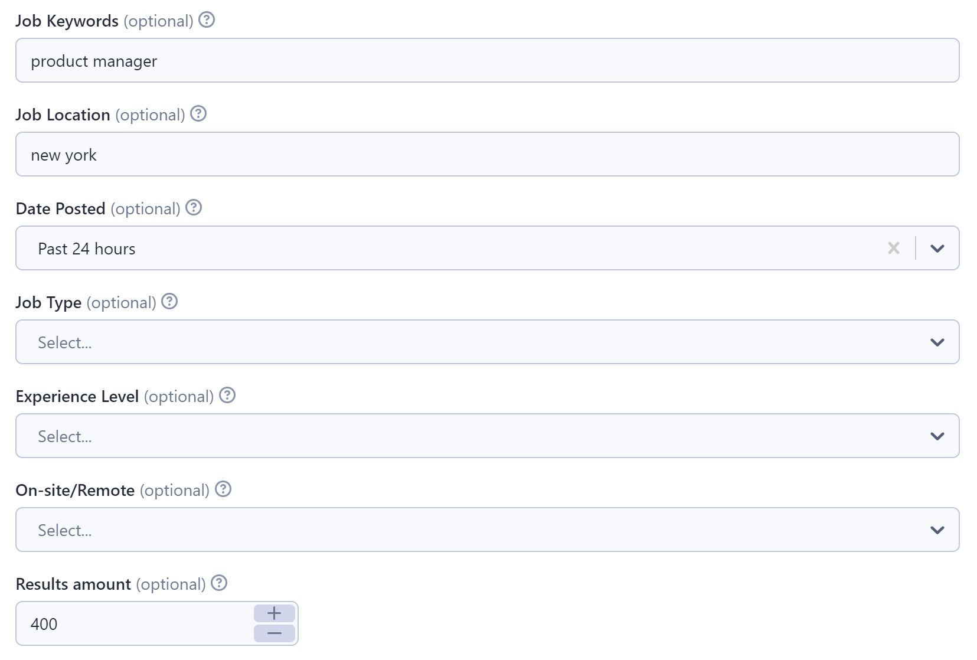This screenshot has width=977, height=660.
Task: Open help icon next to Job Keywords
Action: coord(207,20)
